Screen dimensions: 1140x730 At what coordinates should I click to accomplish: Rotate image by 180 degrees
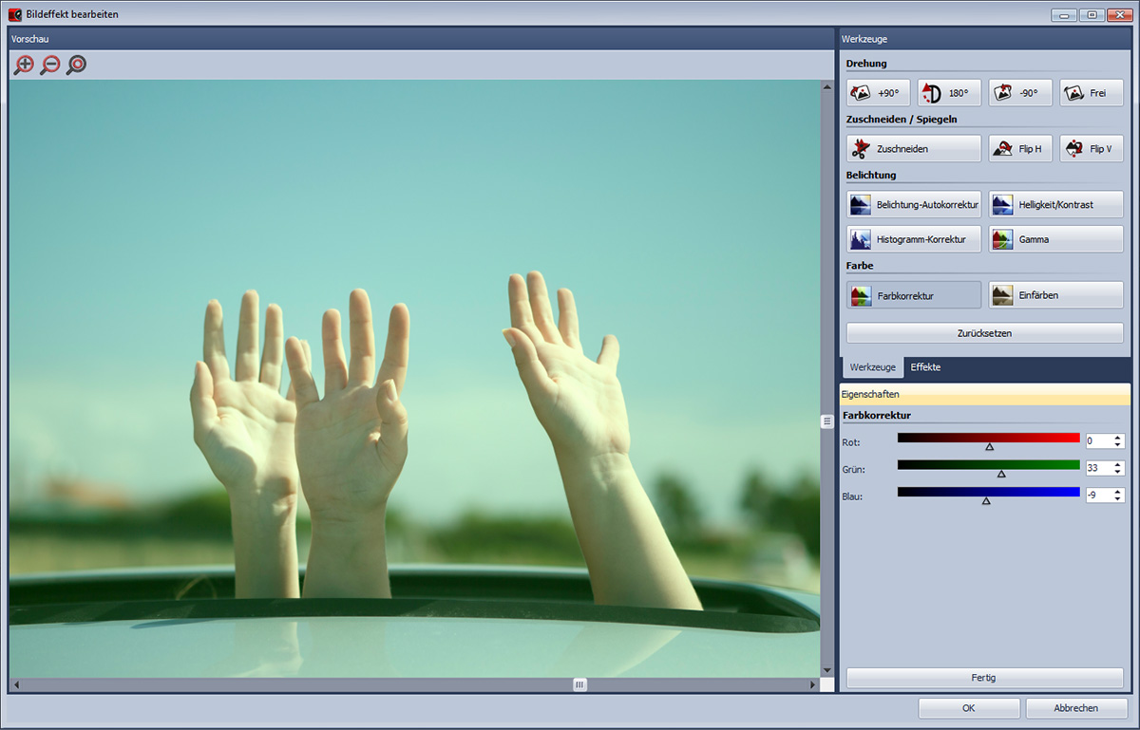948,93
